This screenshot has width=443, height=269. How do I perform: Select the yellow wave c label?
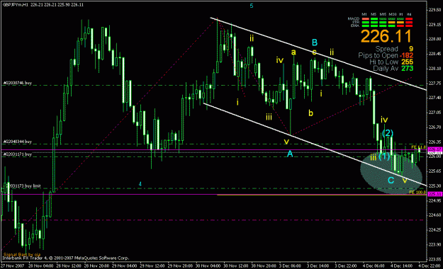[x=314, y=52]
